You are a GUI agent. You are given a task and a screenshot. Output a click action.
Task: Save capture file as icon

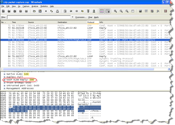40,11
